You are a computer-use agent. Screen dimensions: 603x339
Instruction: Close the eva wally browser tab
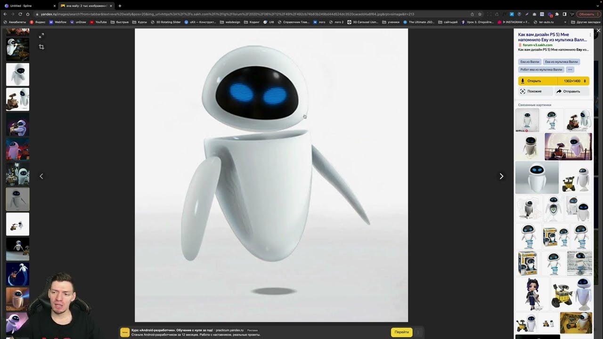tap(111, 6)
